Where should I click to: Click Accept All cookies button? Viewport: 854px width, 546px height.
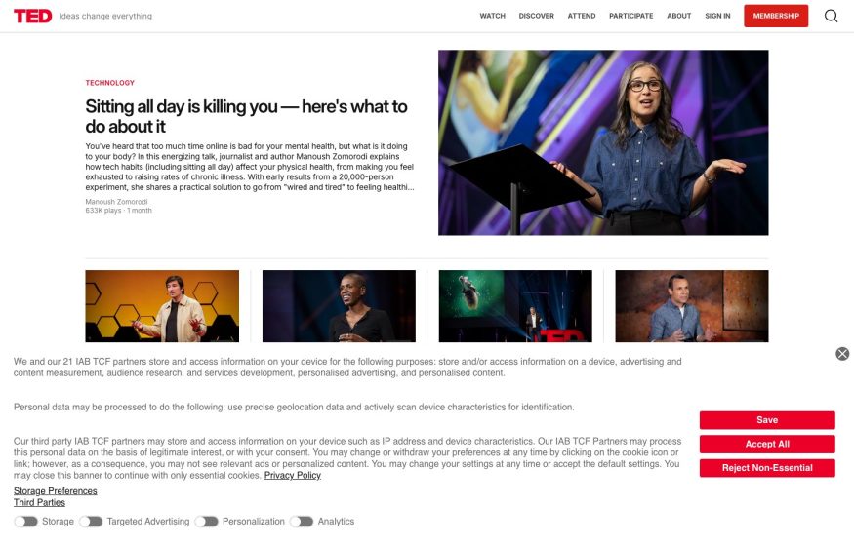tap(767, 444)
